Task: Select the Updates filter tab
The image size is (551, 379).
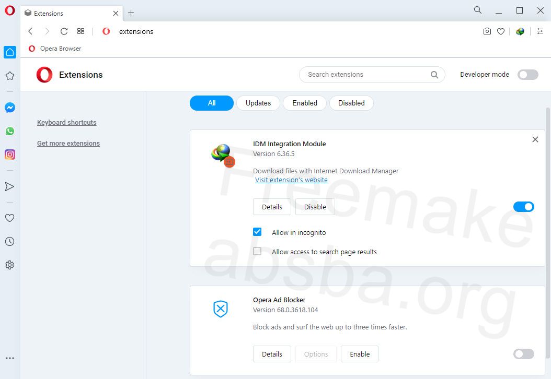Action: pos(258,103)
